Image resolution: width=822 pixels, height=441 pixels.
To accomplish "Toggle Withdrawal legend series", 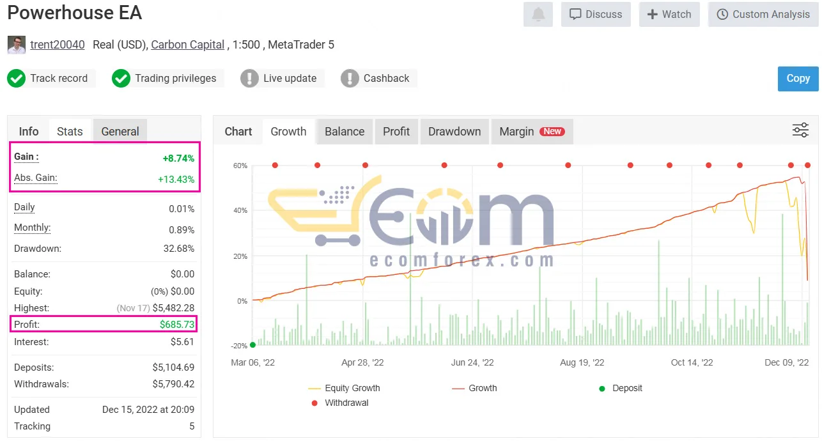I will (339, 403).
